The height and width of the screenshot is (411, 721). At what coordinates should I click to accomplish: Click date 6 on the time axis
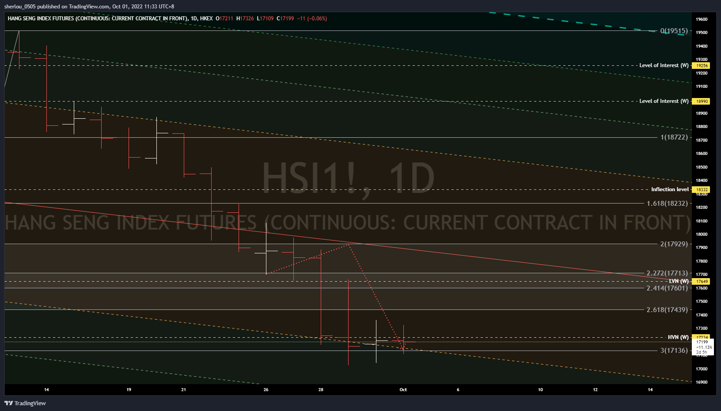[x=458, y=390]
